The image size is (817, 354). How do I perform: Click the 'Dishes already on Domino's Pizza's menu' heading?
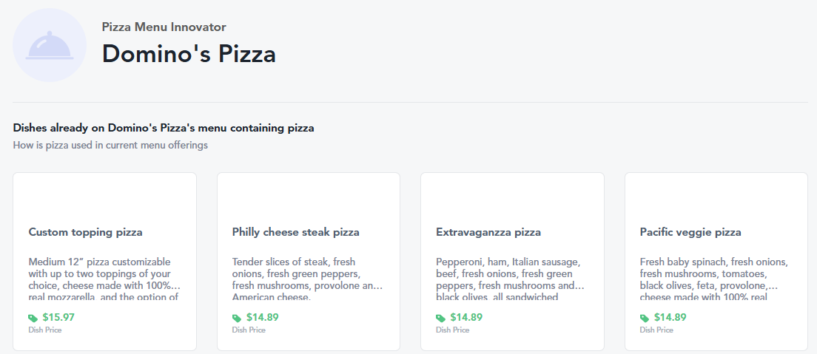coord(164,128)
